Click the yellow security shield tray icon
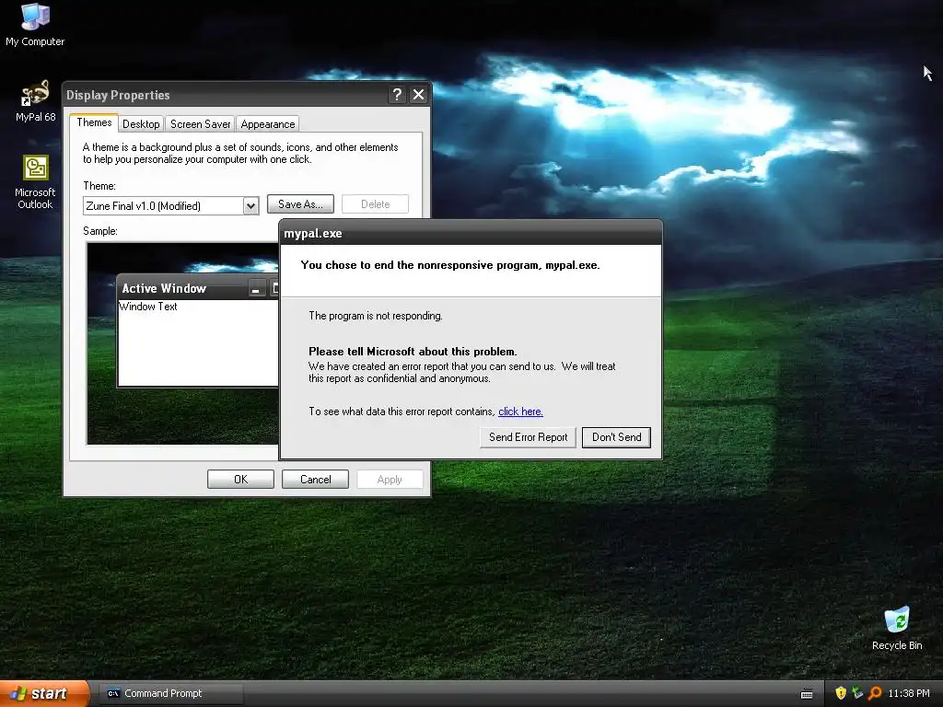The image size is (943, 707). pos(841,693)
